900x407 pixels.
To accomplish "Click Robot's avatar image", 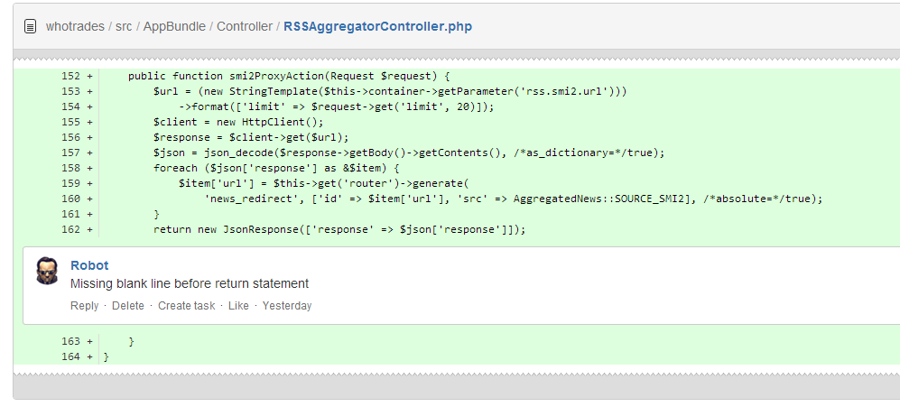I will (47, 271).
